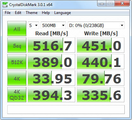Start the 4K benchmark test
Screen dimensions: 132x120
tap(17, 78)
